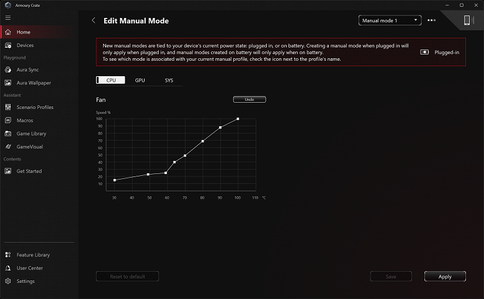The width and height of the screenshot is (484, 299).
Task: Click the Assistant section header
Action: pos(12,95)
